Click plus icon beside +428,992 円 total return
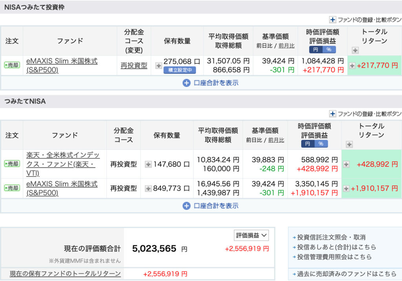This screenshot has height=281, width=402. tap(346, 164)
